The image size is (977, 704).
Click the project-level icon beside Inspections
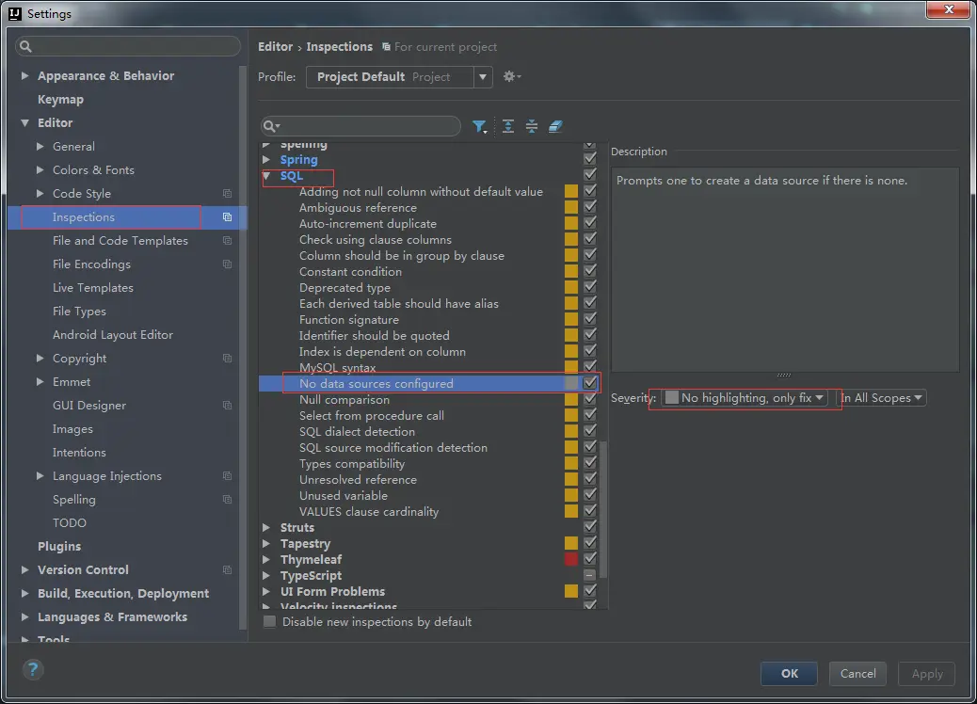coord(228,216)
